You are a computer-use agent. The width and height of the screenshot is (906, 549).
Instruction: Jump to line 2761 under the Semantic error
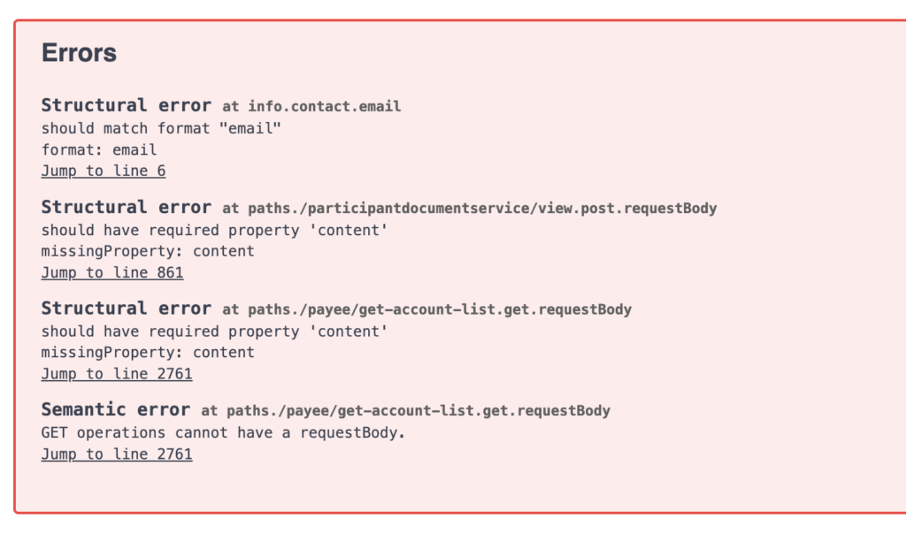pos(117,454)
